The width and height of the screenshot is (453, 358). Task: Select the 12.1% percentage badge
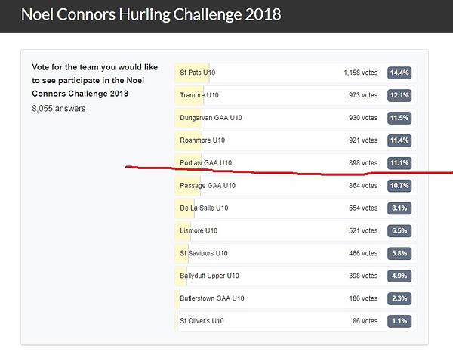click(x=399, y=95)
